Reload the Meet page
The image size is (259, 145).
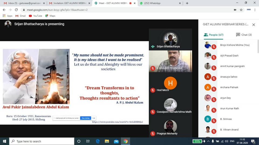(x=16, y=10)
